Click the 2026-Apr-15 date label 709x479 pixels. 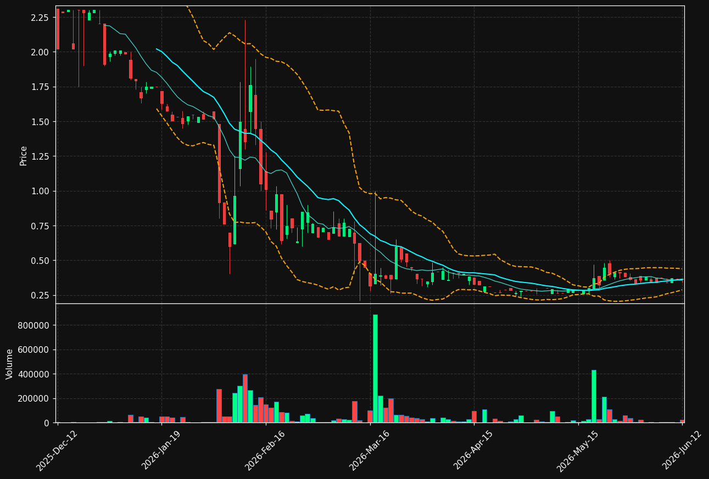[x=474, y=450]
